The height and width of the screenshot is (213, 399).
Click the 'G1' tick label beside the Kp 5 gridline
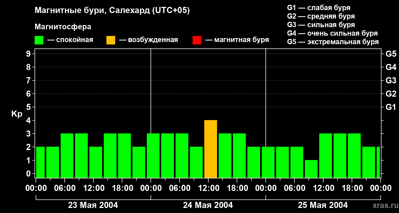[391, 107]
